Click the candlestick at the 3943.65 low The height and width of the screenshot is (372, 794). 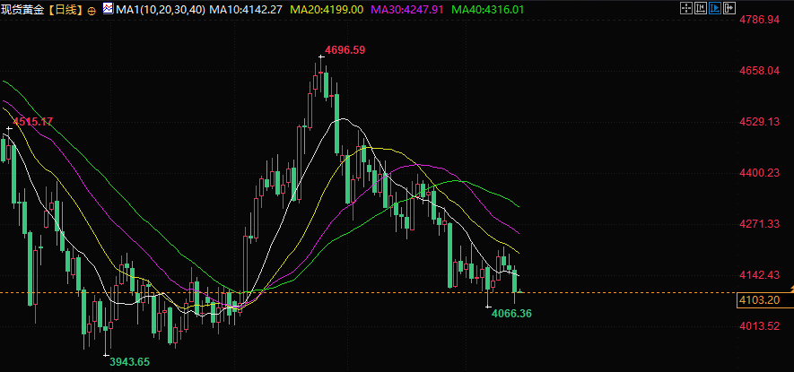(105, 329)
